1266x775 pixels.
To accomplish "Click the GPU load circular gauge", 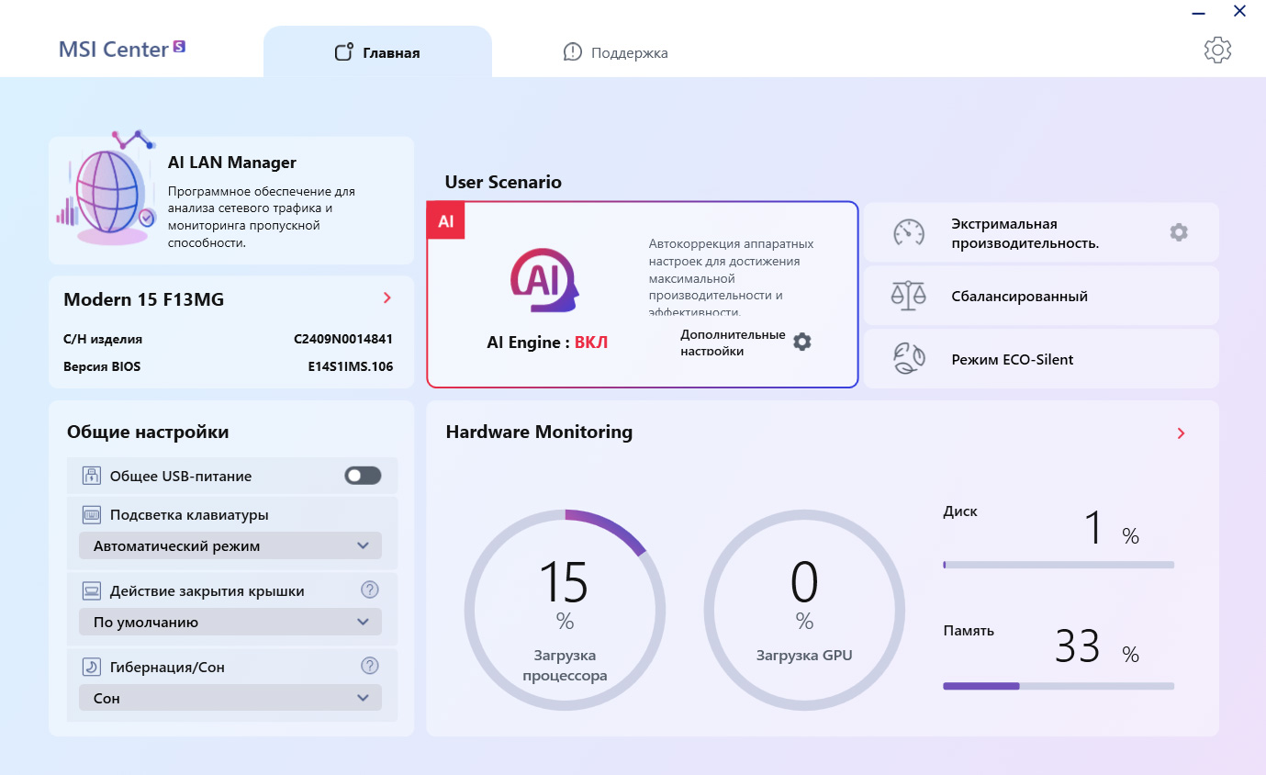I will 804,610.
